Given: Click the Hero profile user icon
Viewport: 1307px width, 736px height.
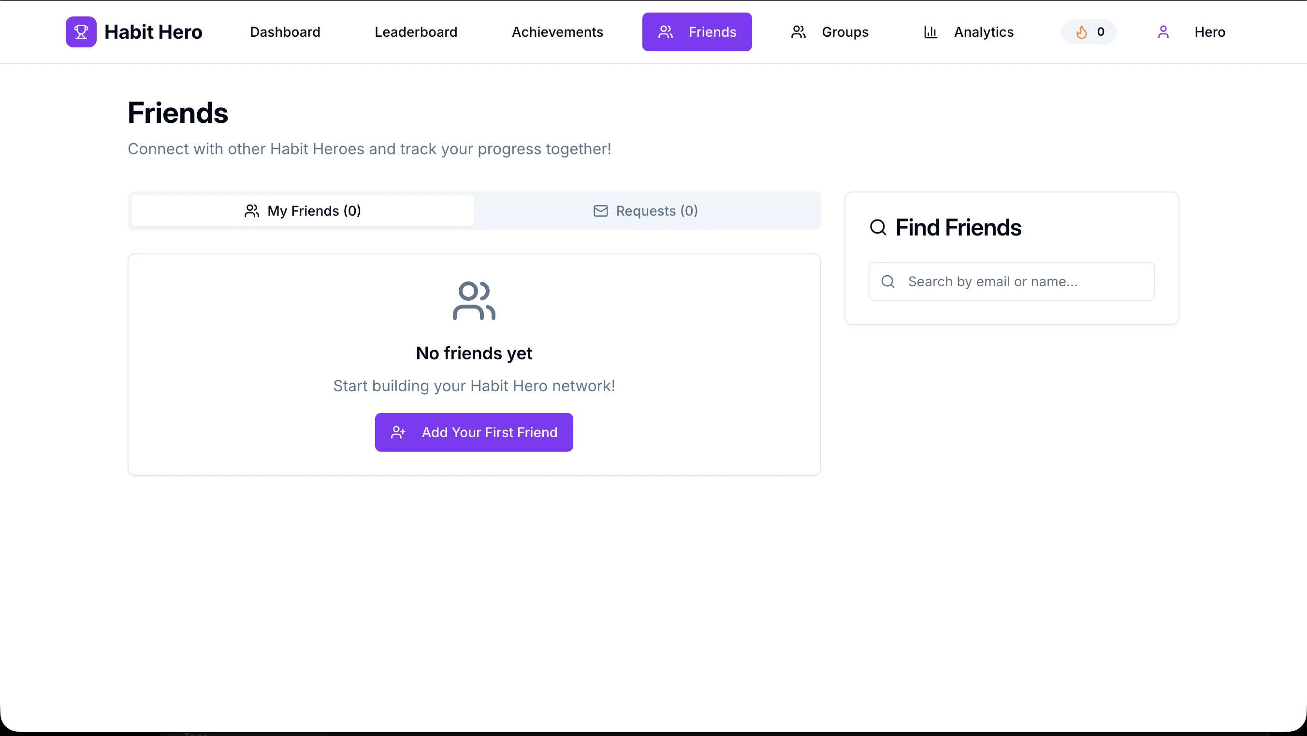Looking at the screenshot, I should click(1163, 32).
